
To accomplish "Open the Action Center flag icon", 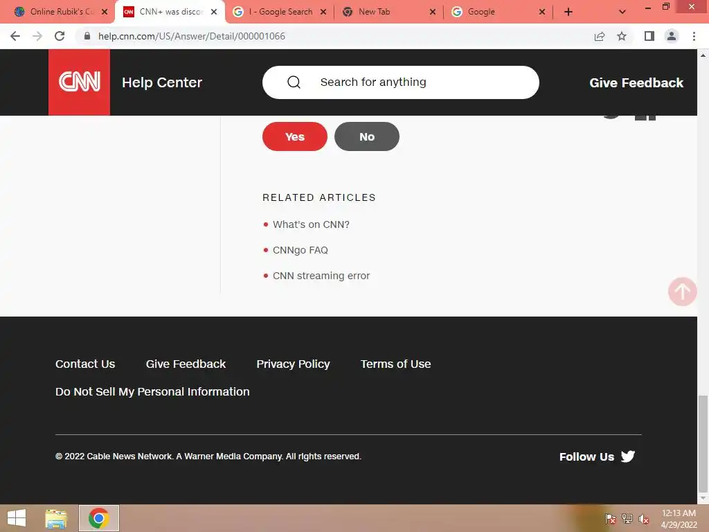I will pos(610,518).
